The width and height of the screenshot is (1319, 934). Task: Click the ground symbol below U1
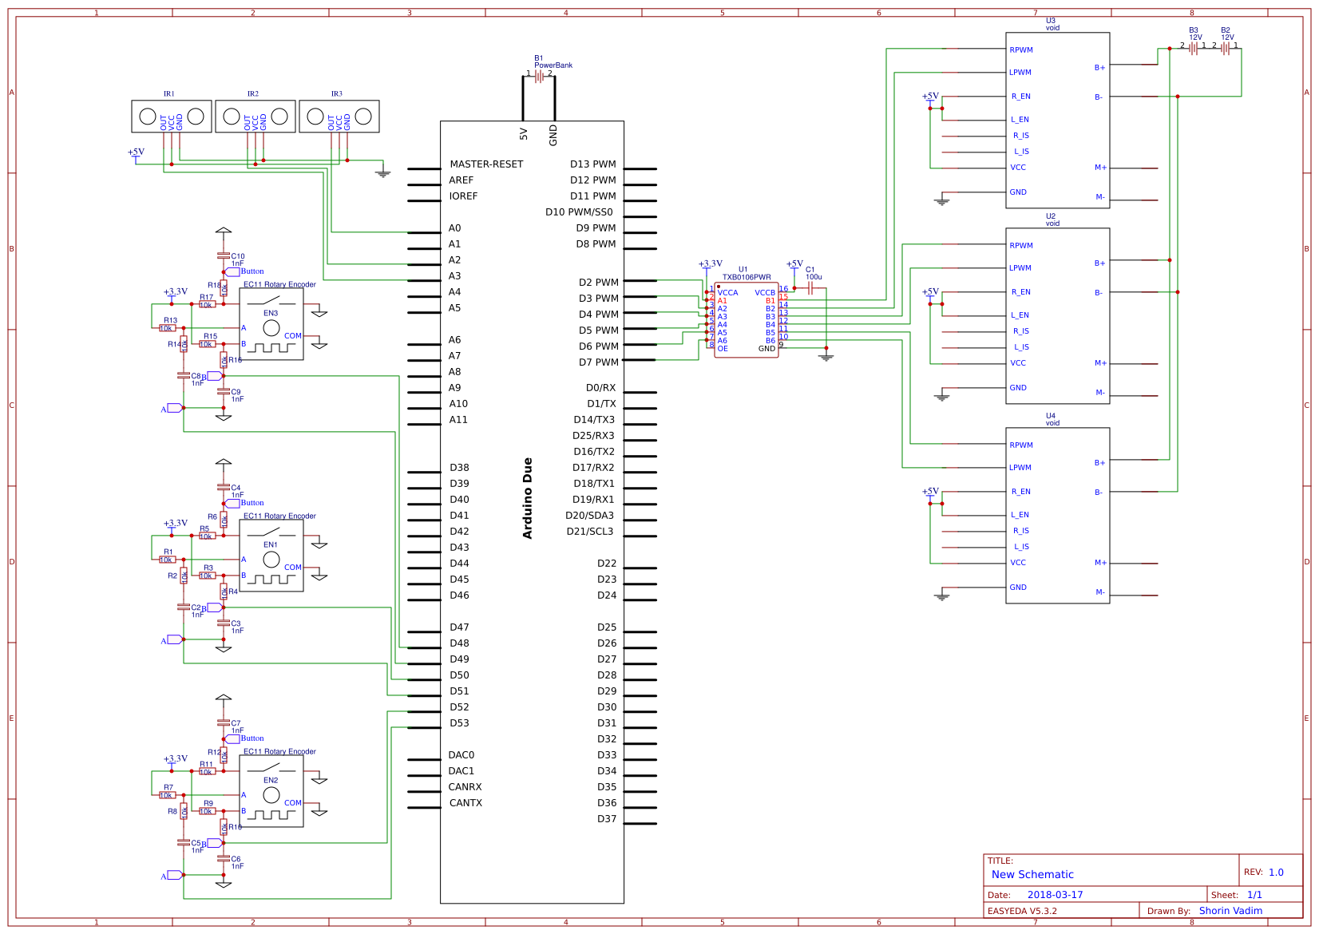827,357
